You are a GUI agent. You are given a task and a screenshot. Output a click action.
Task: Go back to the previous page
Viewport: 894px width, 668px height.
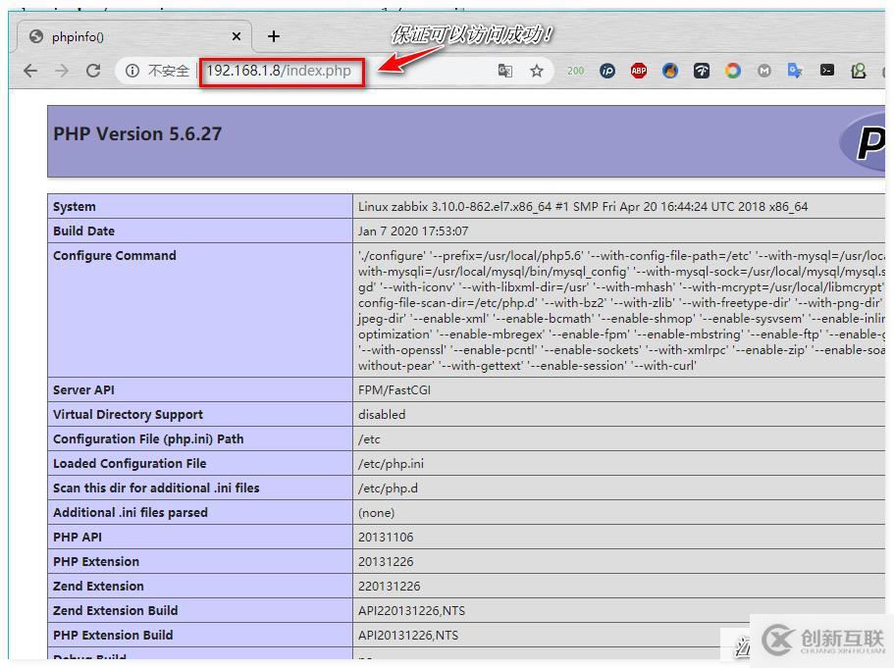click(x=30, y=71)
